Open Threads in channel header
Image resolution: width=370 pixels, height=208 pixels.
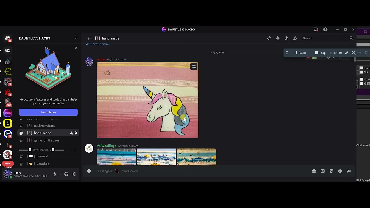point(269,38)
